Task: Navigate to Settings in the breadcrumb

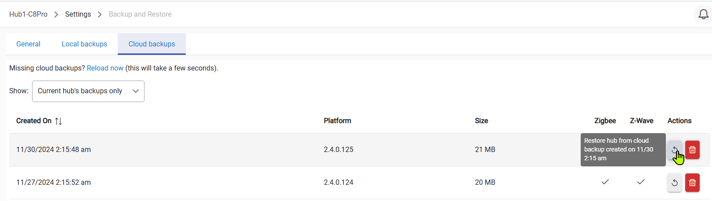Action: click(x=78, y=14)
